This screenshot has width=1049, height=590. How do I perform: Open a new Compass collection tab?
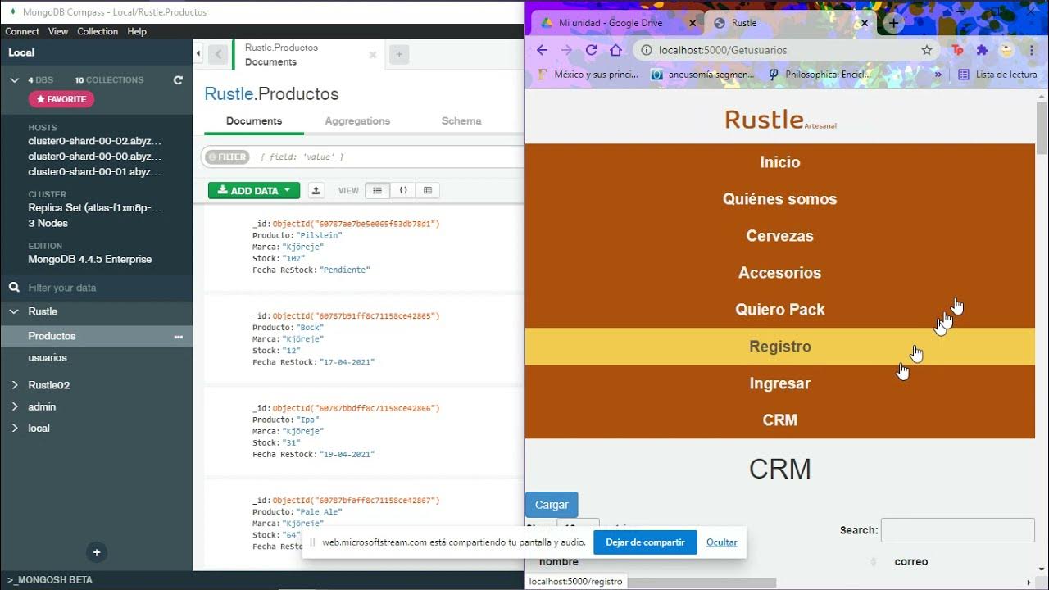pyautogui.click(x=399, y=54)
